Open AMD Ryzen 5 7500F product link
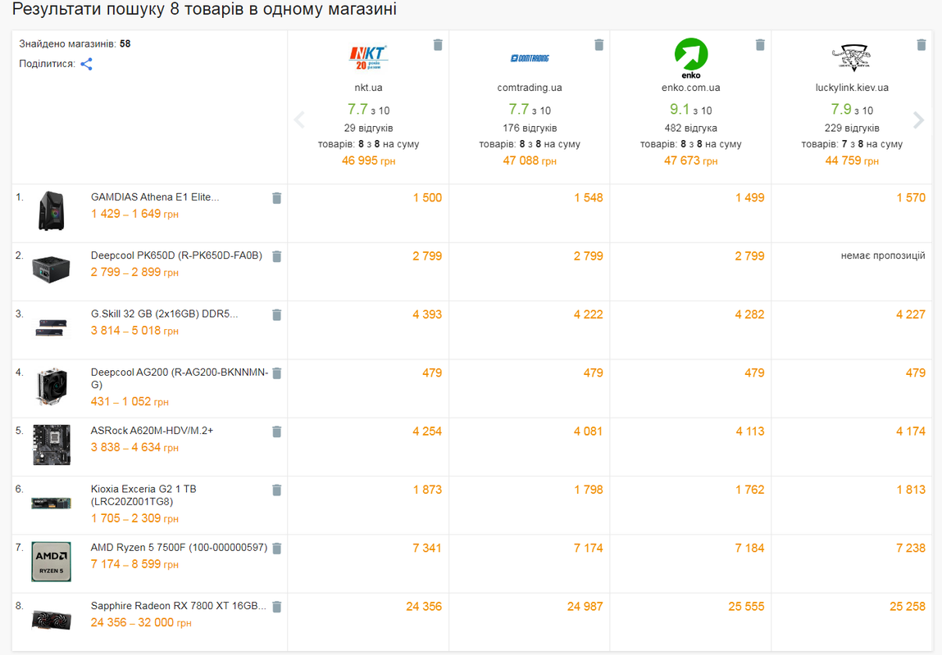 [x=179, y=547]
